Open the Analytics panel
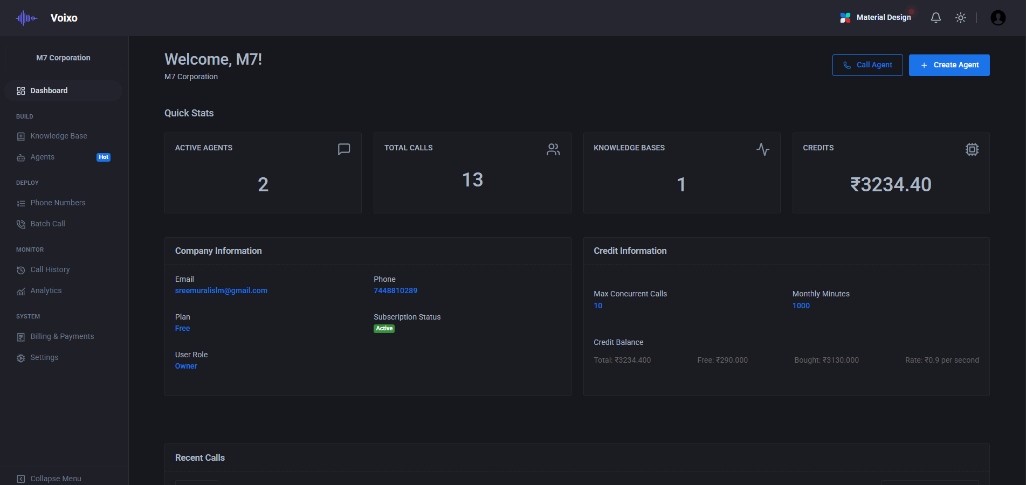 coord(46,290)
